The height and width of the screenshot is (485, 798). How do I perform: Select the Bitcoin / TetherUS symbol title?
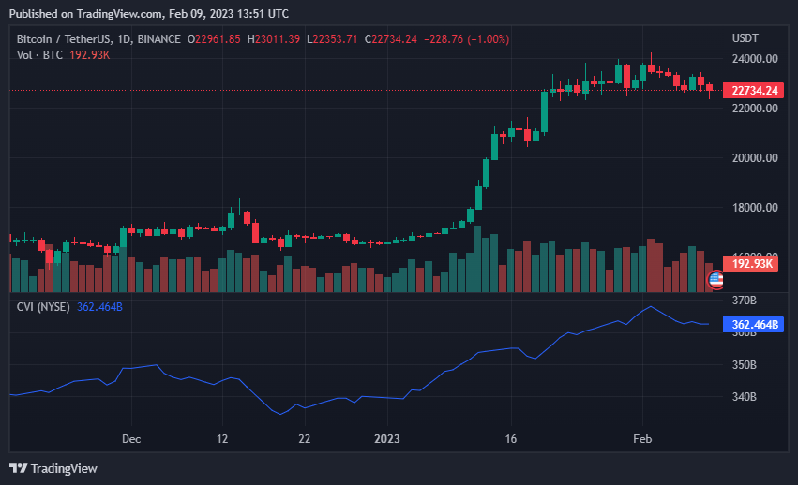pos(98,39)
